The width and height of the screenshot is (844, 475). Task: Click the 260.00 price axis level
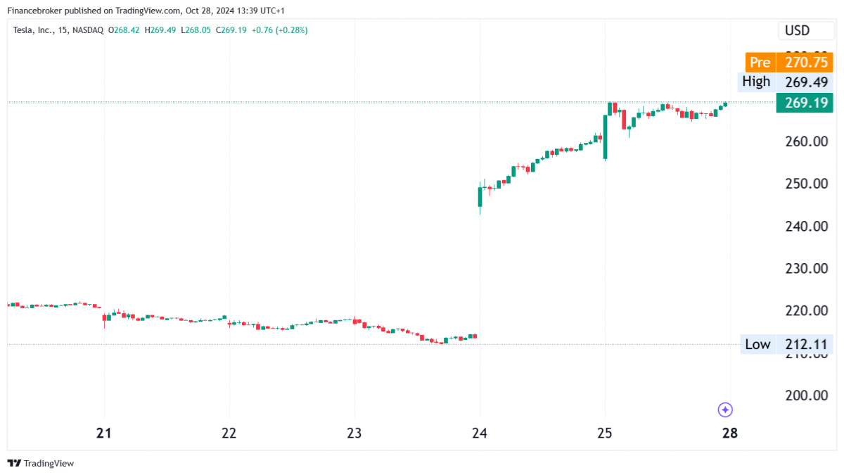tap(805, 141)
